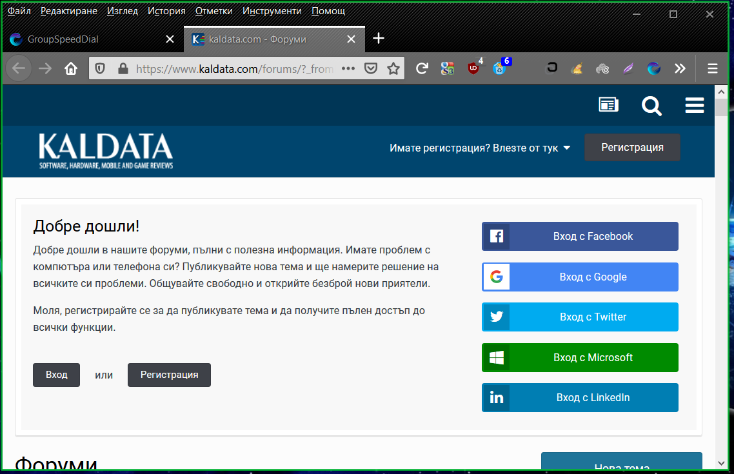Click Регистрация button next to или

point(169,375)
